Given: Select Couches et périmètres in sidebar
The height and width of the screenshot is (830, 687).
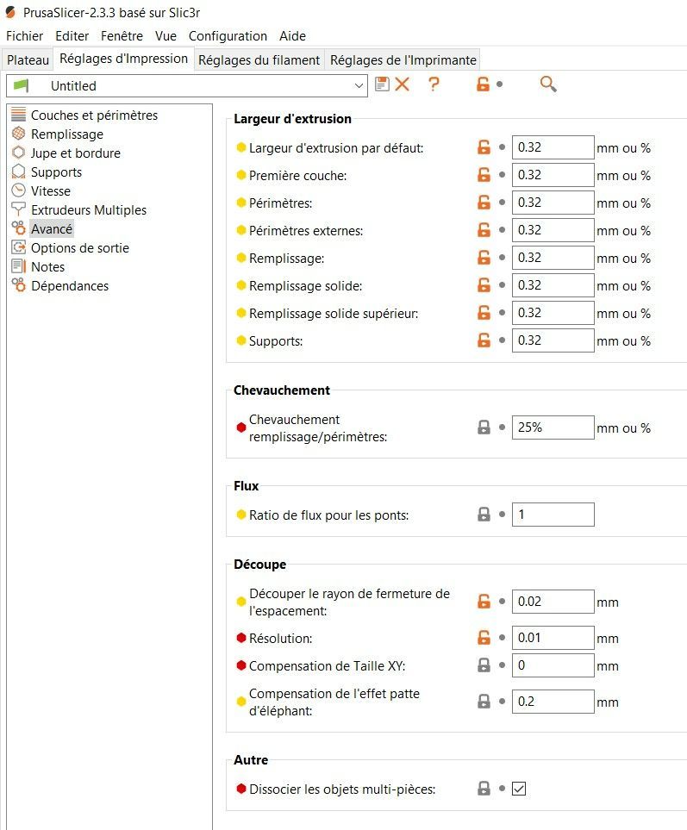Looking at the screenshot, I should [x=94, y=115].
